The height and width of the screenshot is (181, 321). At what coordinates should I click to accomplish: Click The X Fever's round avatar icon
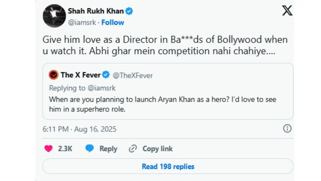point(54,75)
